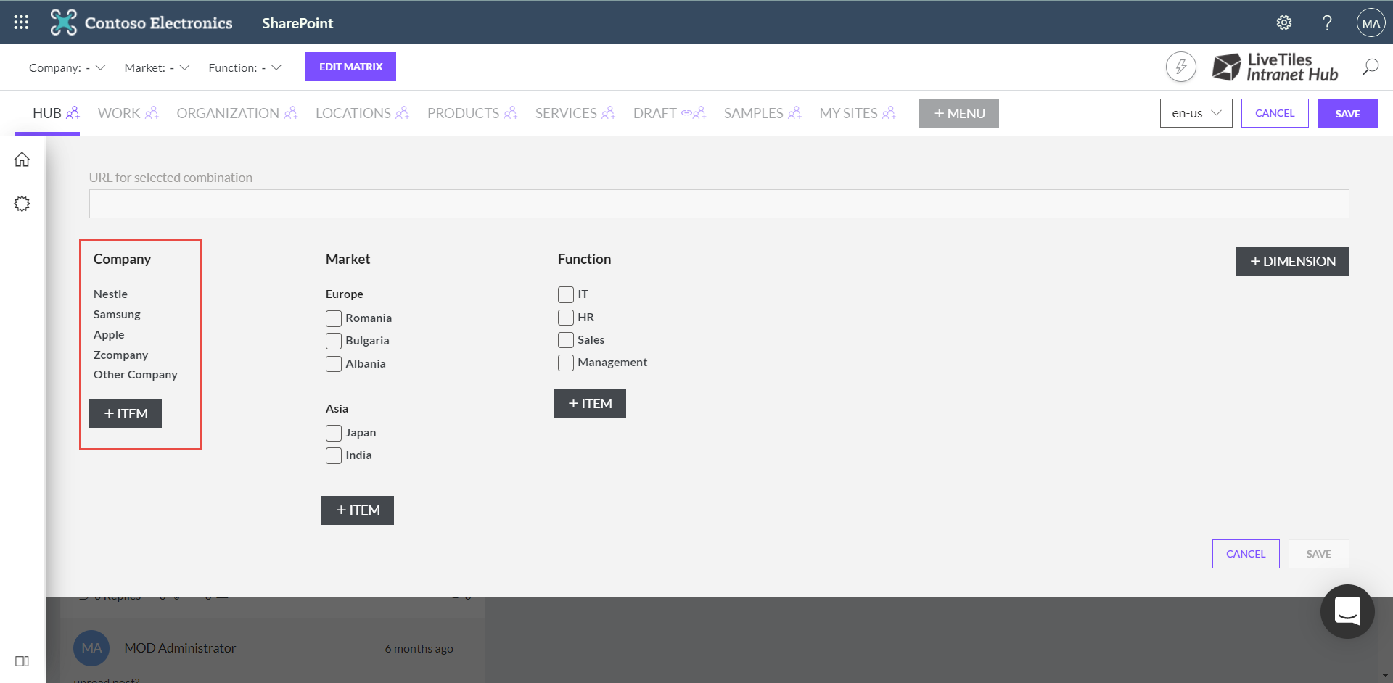Switch to the WORK tab

(x=119, y=113)
